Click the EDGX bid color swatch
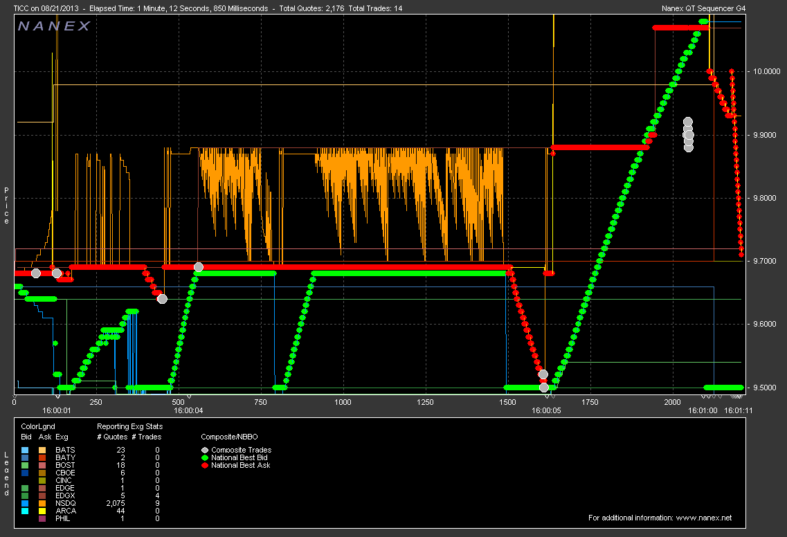787x537 pixels. click(x=25, y=495)
